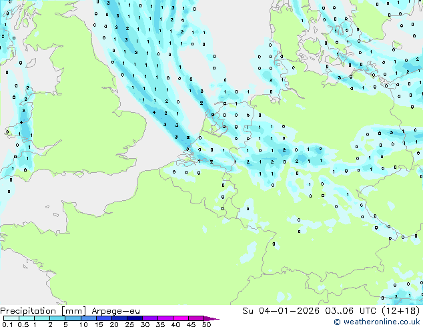Click the "25" legend scale label
Screen dimensions: 423x327
[x=129, y=324]
